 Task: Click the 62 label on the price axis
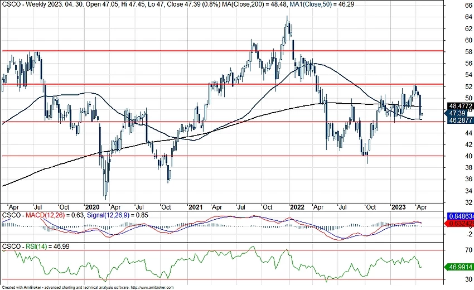click(469, 29)
